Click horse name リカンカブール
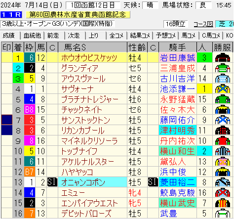This screenshot has width=234, height=220. tap(83, 131)
